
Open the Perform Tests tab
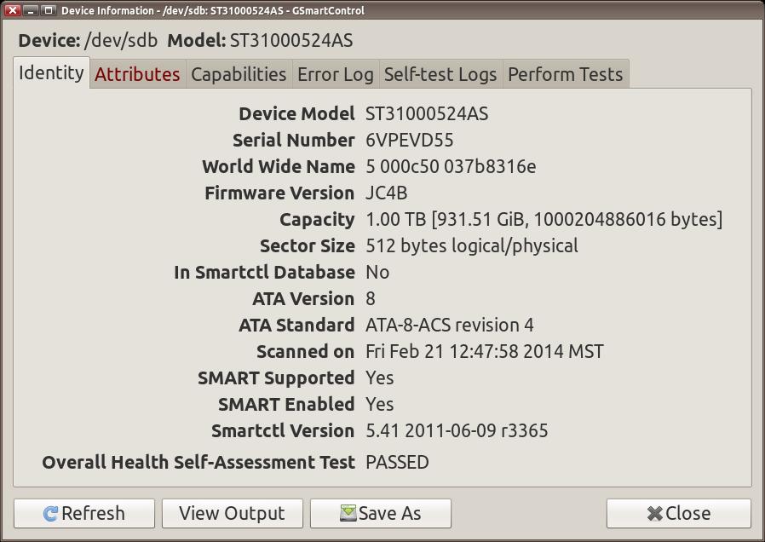click(565, 74)
